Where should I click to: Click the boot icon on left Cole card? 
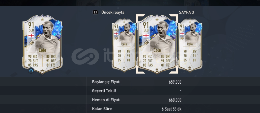(42, 70)
